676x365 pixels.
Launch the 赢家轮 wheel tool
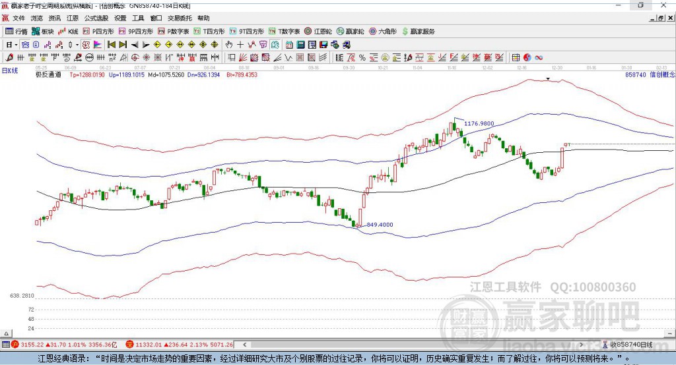(350, 32)
